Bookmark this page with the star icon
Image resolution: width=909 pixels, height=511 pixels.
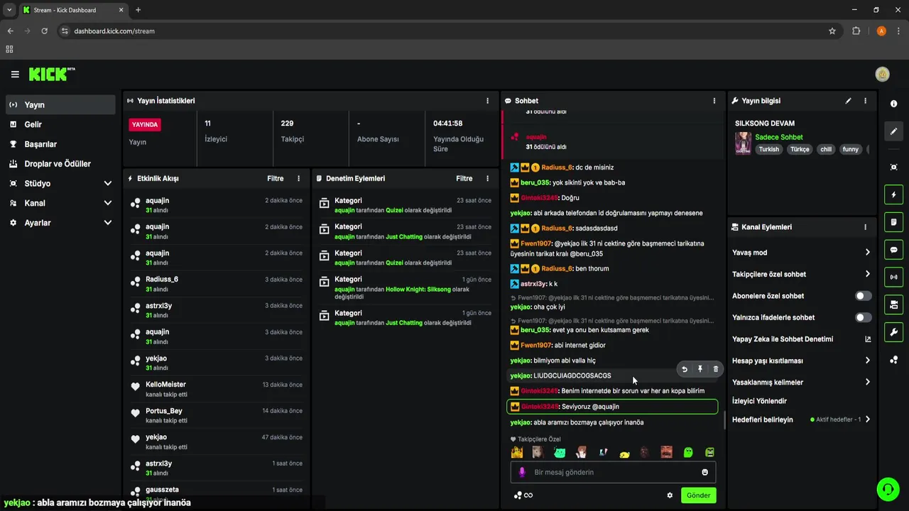832,31
